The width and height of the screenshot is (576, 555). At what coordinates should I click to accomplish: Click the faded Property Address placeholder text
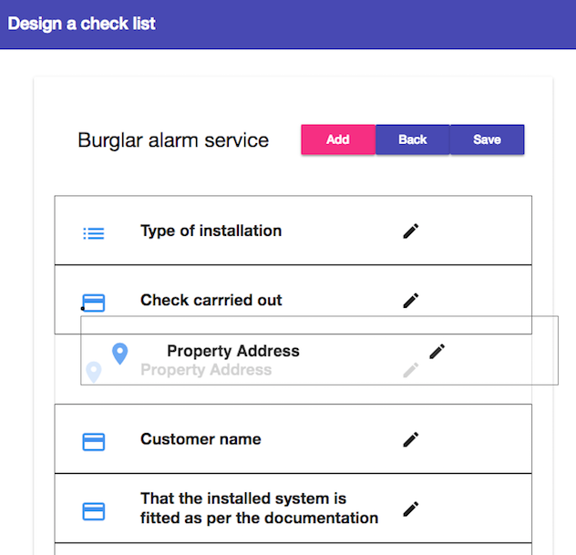pos(206,370)
